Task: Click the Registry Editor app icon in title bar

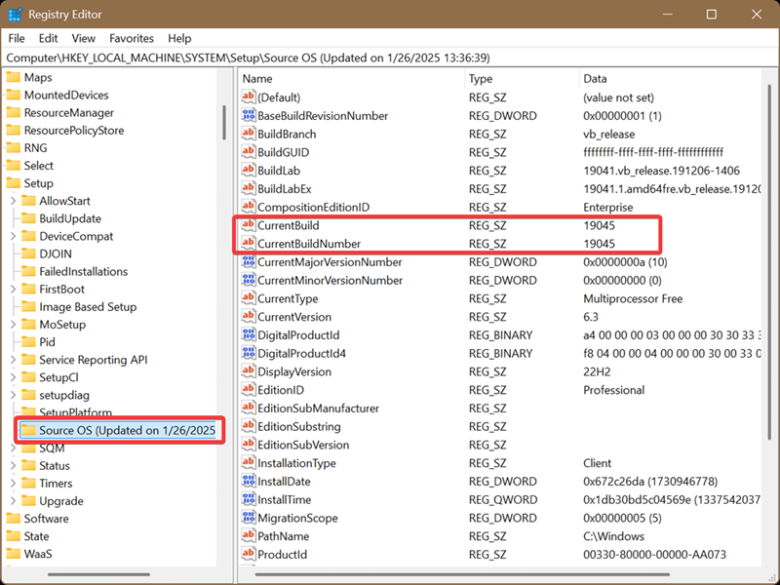Action: (15, 15)
